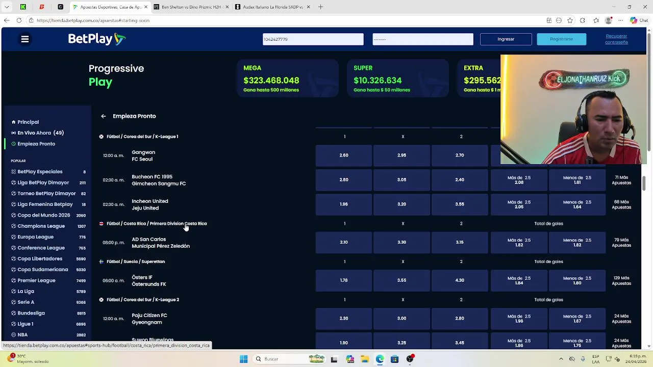
Task: Click the BetPlay logo
Action: tap(97, 39)
